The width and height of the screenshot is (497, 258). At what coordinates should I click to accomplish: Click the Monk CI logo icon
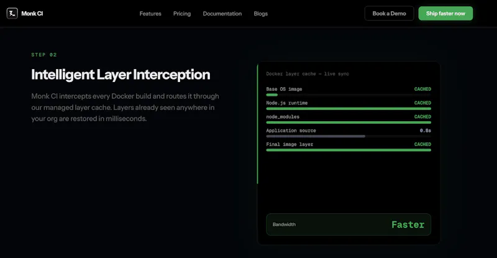tap(12, 13)
